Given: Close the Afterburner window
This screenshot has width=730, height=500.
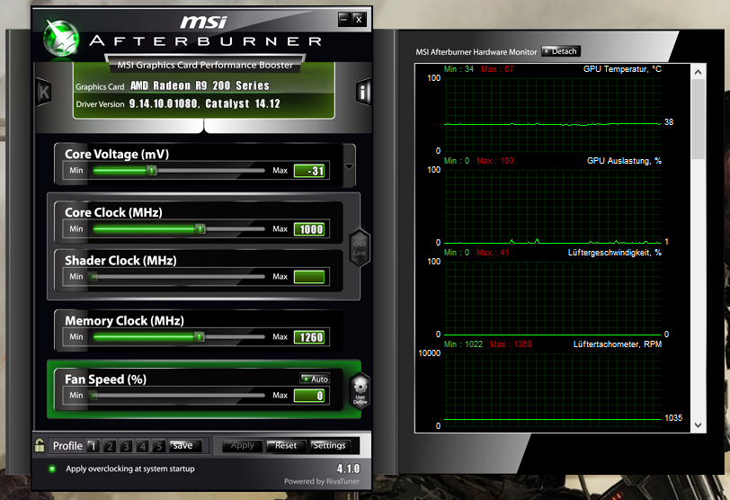Looking at the screenshot, I should pos(359,20).
